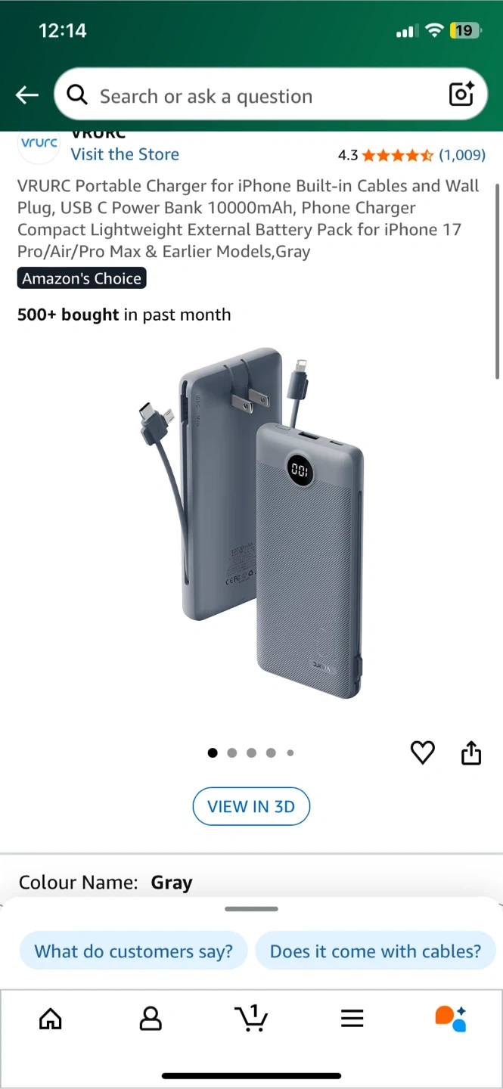Jump to second image carousel dot
503x1089 pixels.
coord(232,752)
